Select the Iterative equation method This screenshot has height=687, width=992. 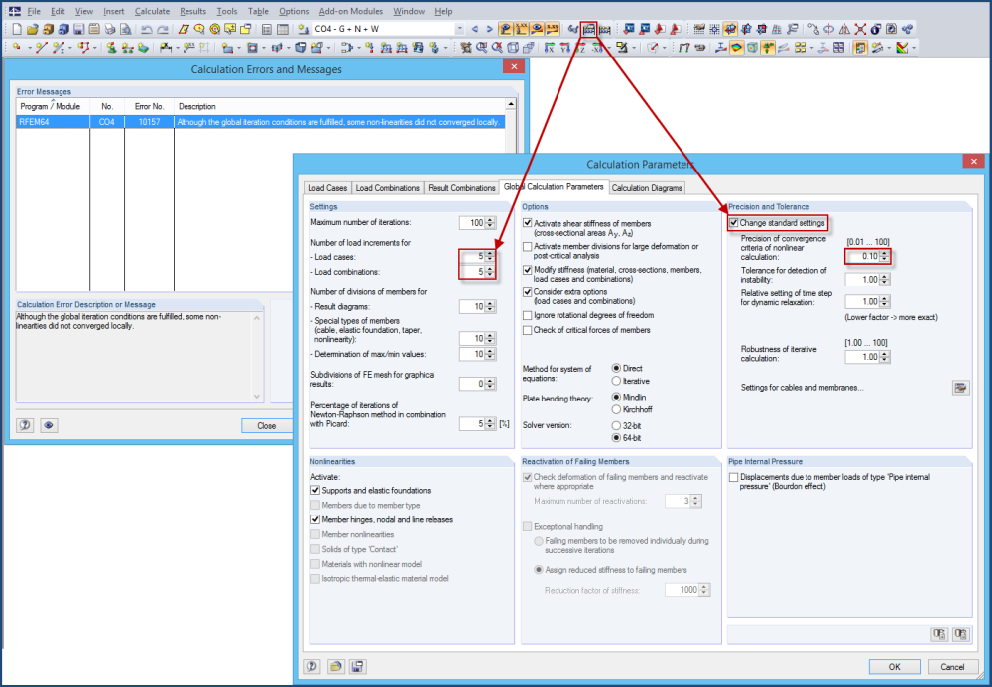[x=616, y=381]
